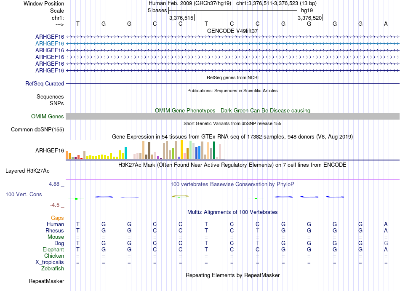Click the RefSeq Curated gene line

point(232,84)
